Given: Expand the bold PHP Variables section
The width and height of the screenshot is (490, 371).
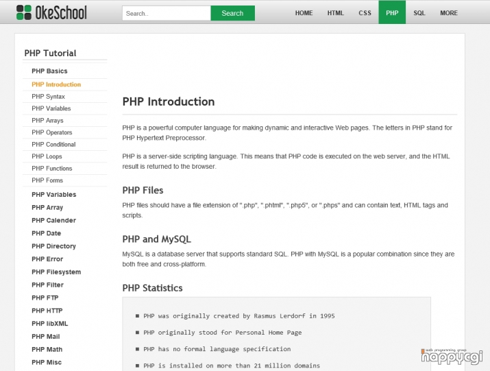Looking at the screenshot, I should click(53, 195).
